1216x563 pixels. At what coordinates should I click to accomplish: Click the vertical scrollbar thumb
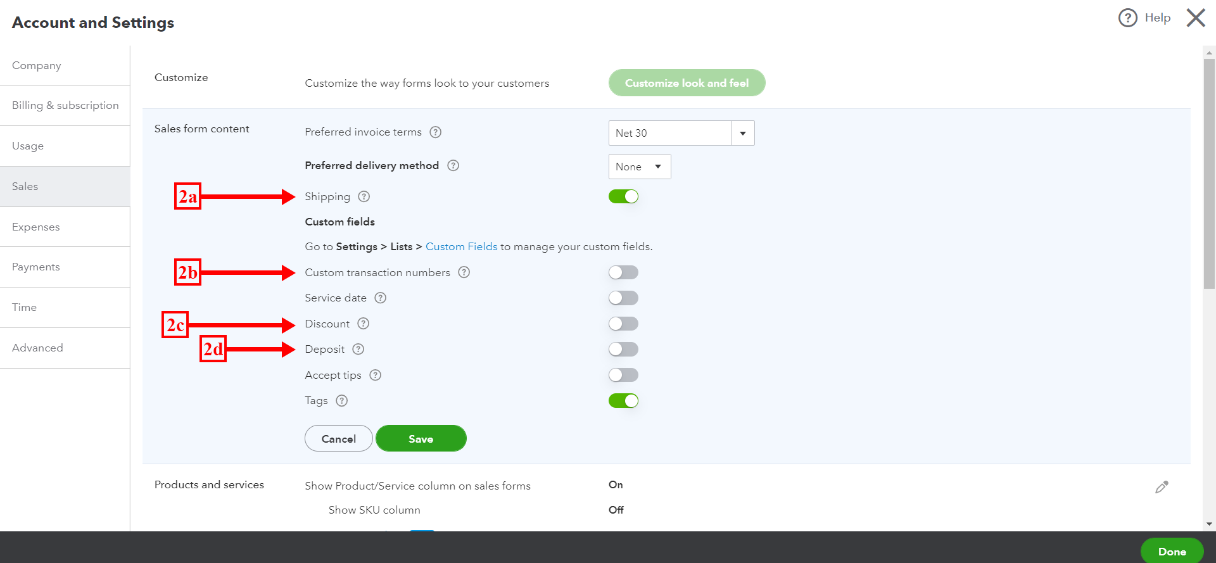click(1209, 171)
